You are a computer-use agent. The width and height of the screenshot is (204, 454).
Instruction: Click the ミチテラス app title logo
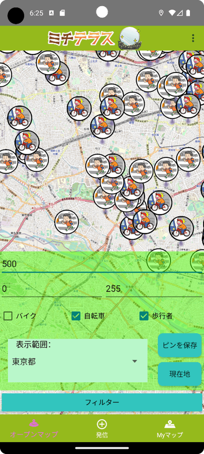click(81, 38)
